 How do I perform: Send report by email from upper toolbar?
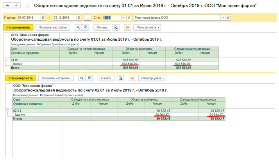pos(127,28)
